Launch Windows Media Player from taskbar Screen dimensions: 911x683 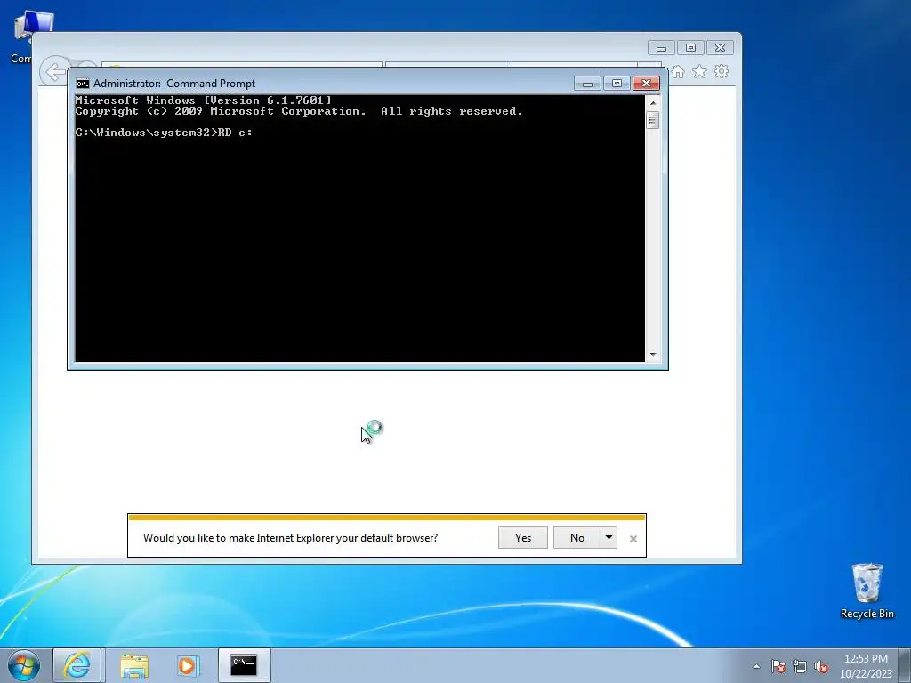(x=188, y=665)
